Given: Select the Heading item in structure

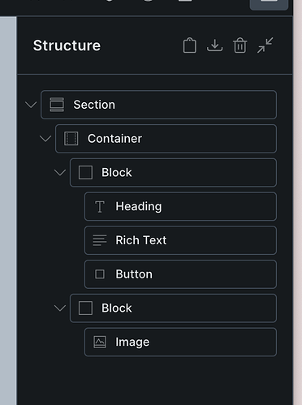Looking at the screenshot, I should [180, 206].
